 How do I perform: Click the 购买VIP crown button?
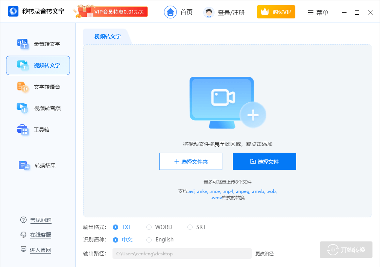pos(276,12)
